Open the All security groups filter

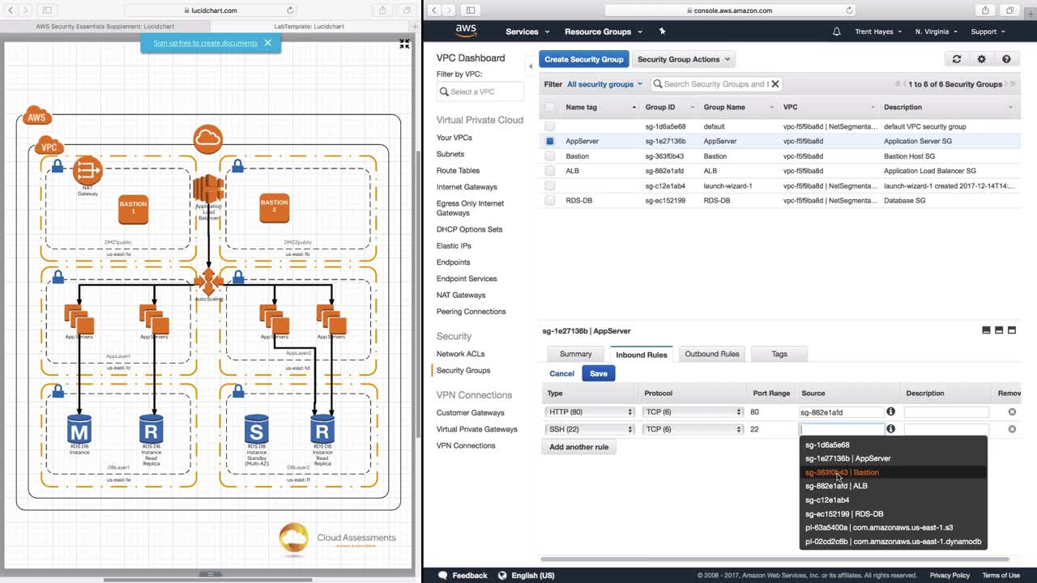click(604, 84)
